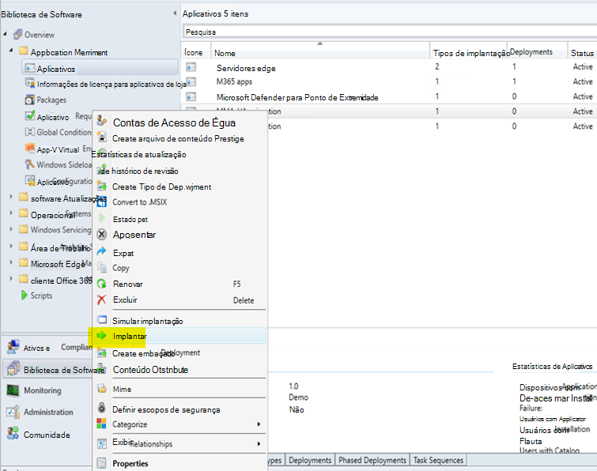Sort by the Status column header

[x=582, y=53]
